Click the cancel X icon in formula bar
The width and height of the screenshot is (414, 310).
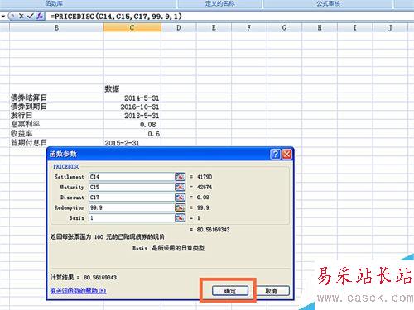(22, 16)
